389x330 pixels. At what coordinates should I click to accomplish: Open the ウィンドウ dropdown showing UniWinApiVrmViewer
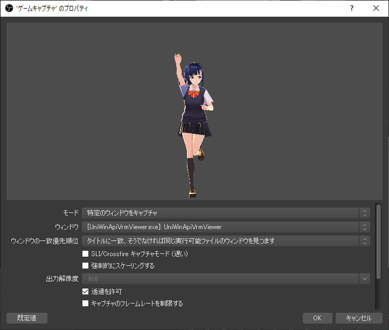(x=226, y=227)
